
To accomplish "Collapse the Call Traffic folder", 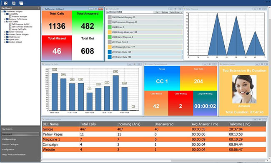I will (5, 22).
